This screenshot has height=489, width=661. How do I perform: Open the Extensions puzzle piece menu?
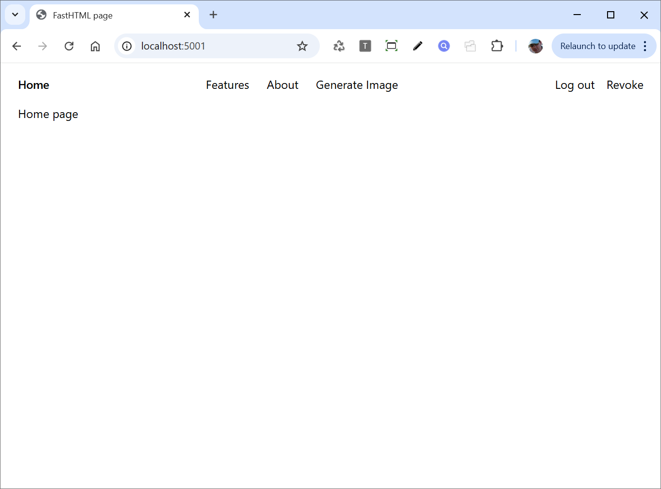tap(497, 46)
